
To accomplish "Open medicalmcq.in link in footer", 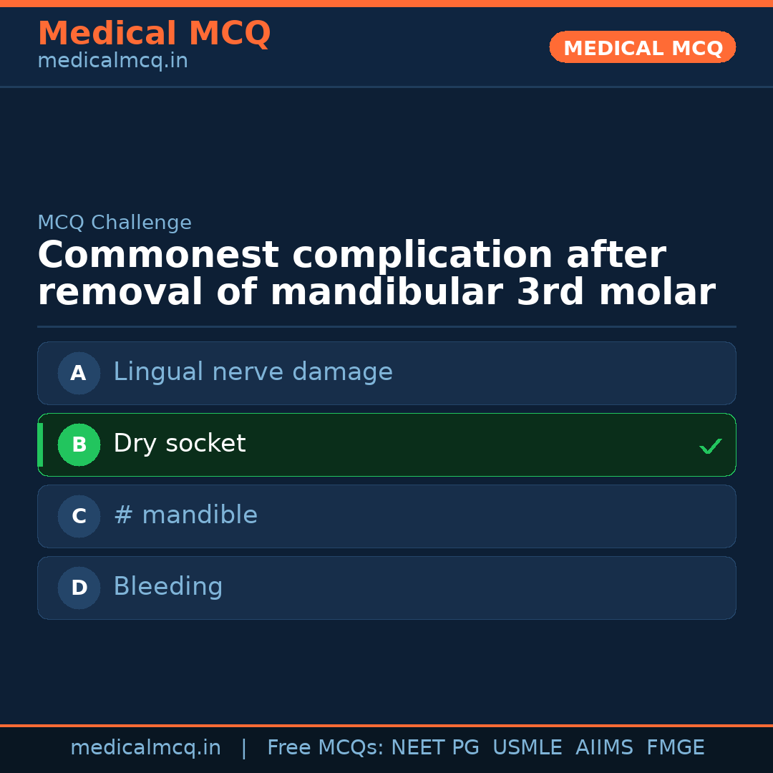I will [145, 748].
